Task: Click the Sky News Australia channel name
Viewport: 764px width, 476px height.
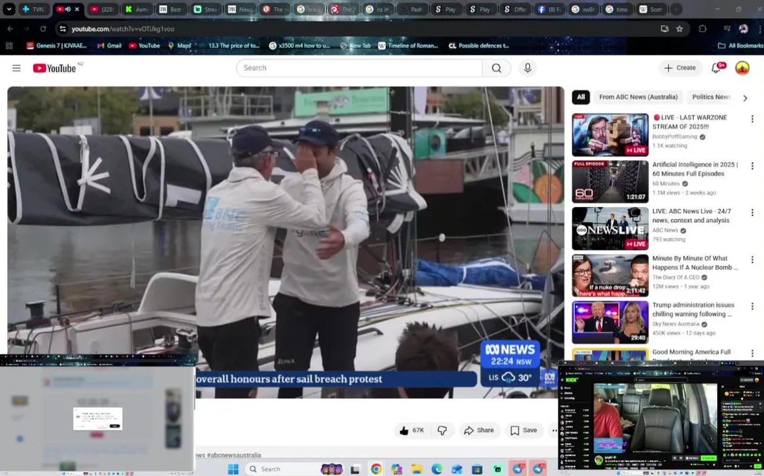Action: tap(676, 325)
